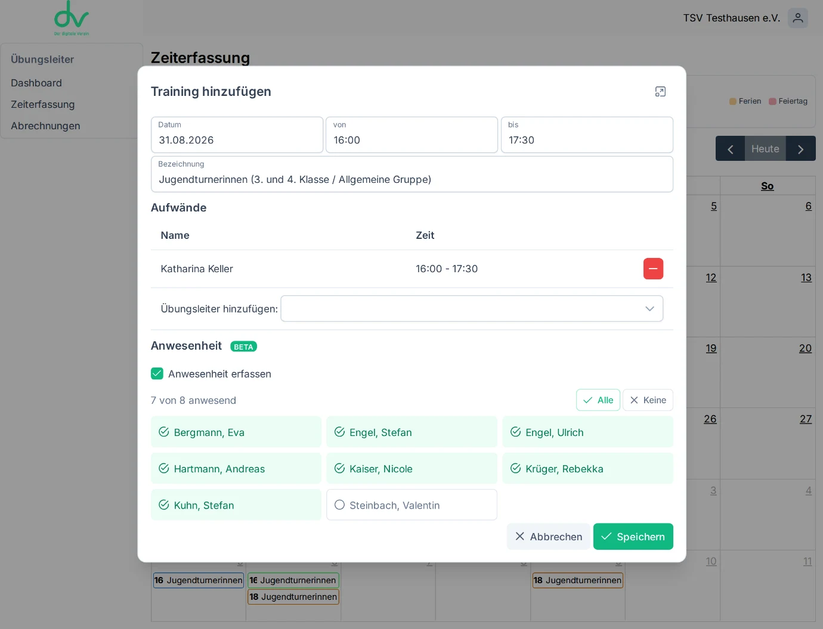Click the Bezeichnung field

click(x=412, y=174)
